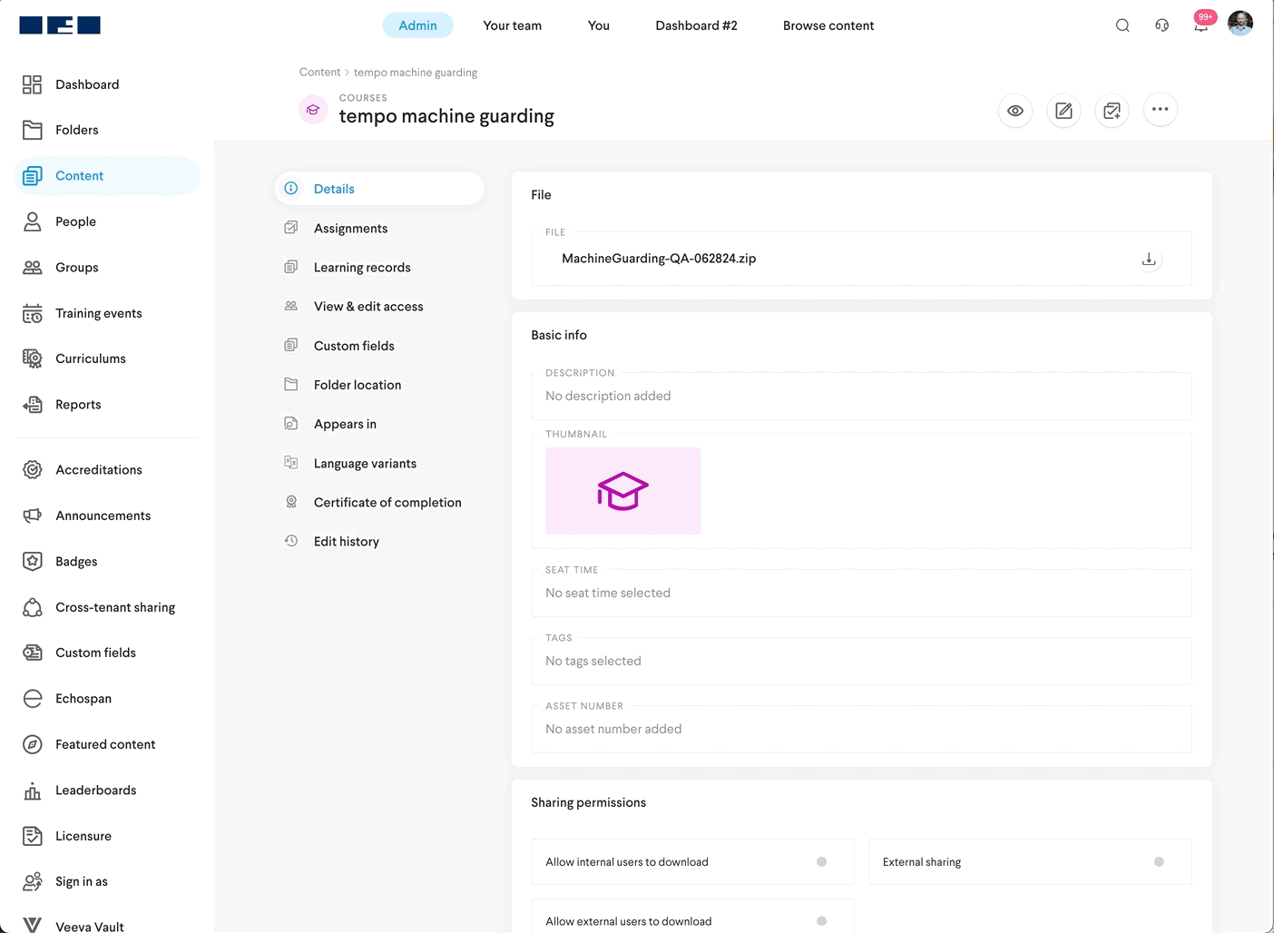Image resolution: width=1274 pixels, height=933 pixels.
Task: Click the eye preview icon in header
Action: [1015, 111]
